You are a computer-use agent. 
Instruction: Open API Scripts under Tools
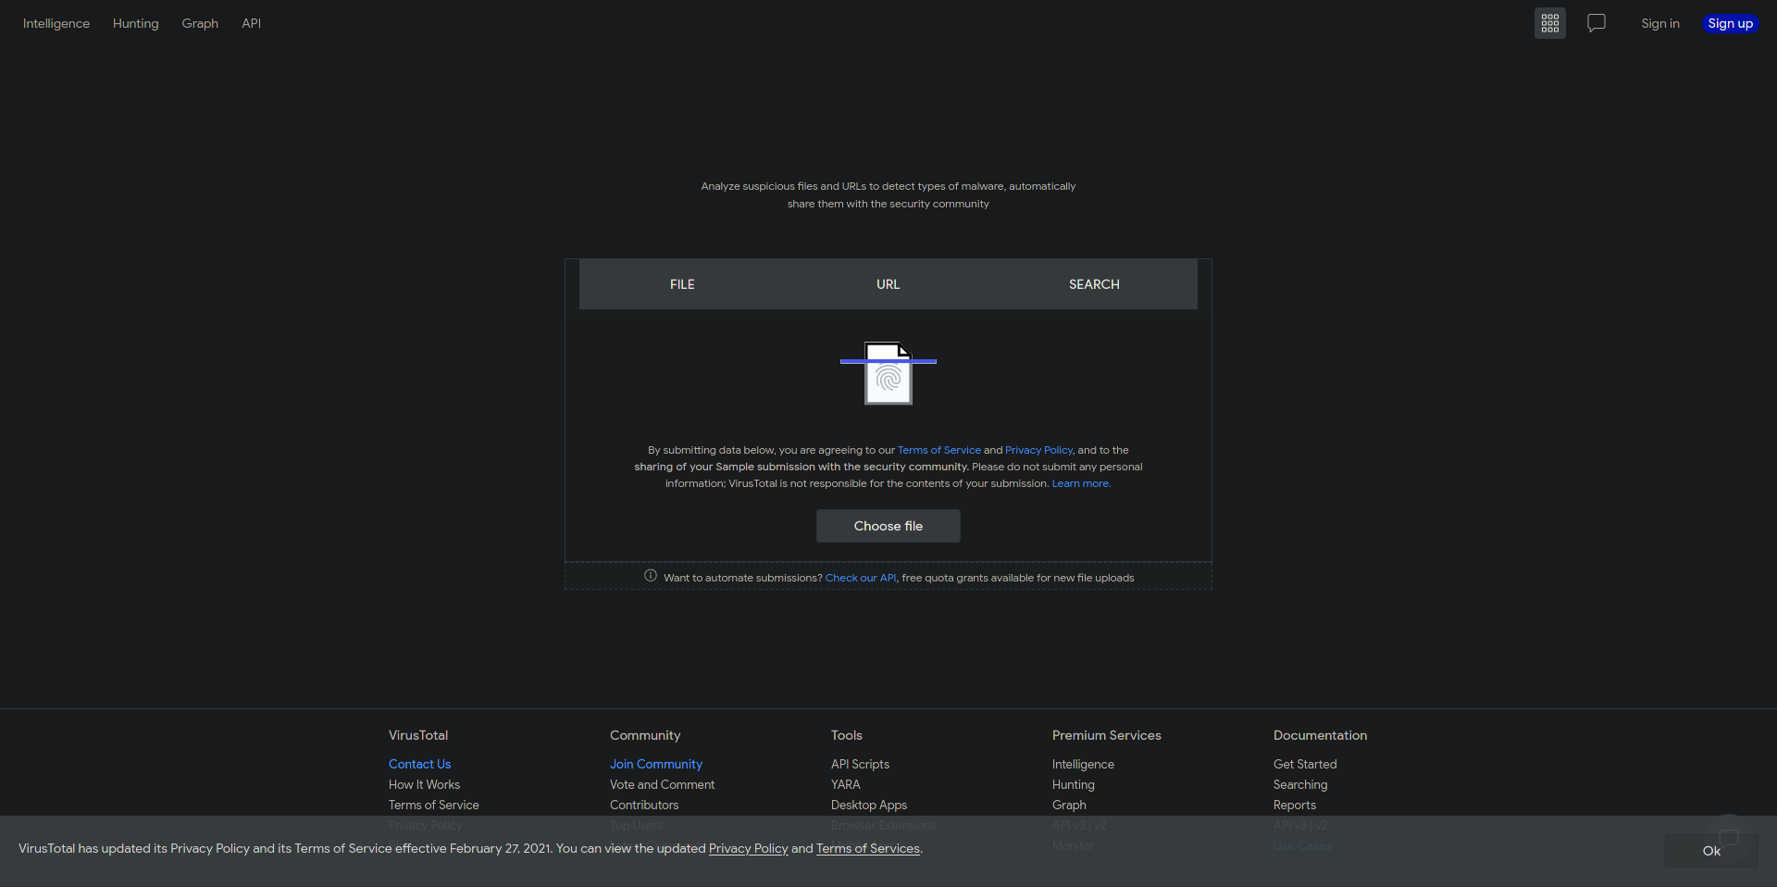tap(860, 764)
